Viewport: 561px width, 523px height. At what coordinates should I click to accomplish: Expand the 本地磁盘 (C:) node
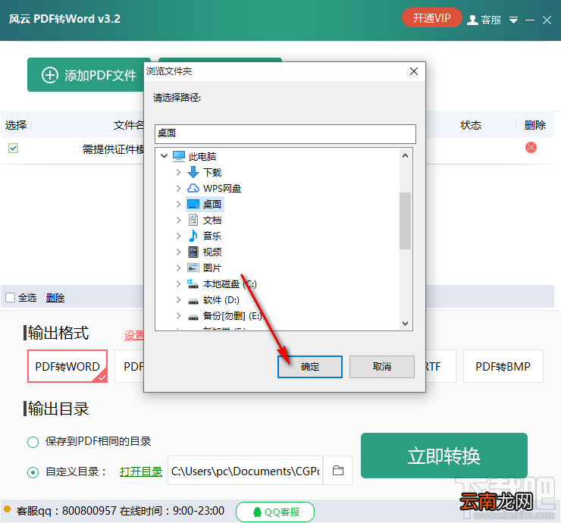click(x=178, y=283)
